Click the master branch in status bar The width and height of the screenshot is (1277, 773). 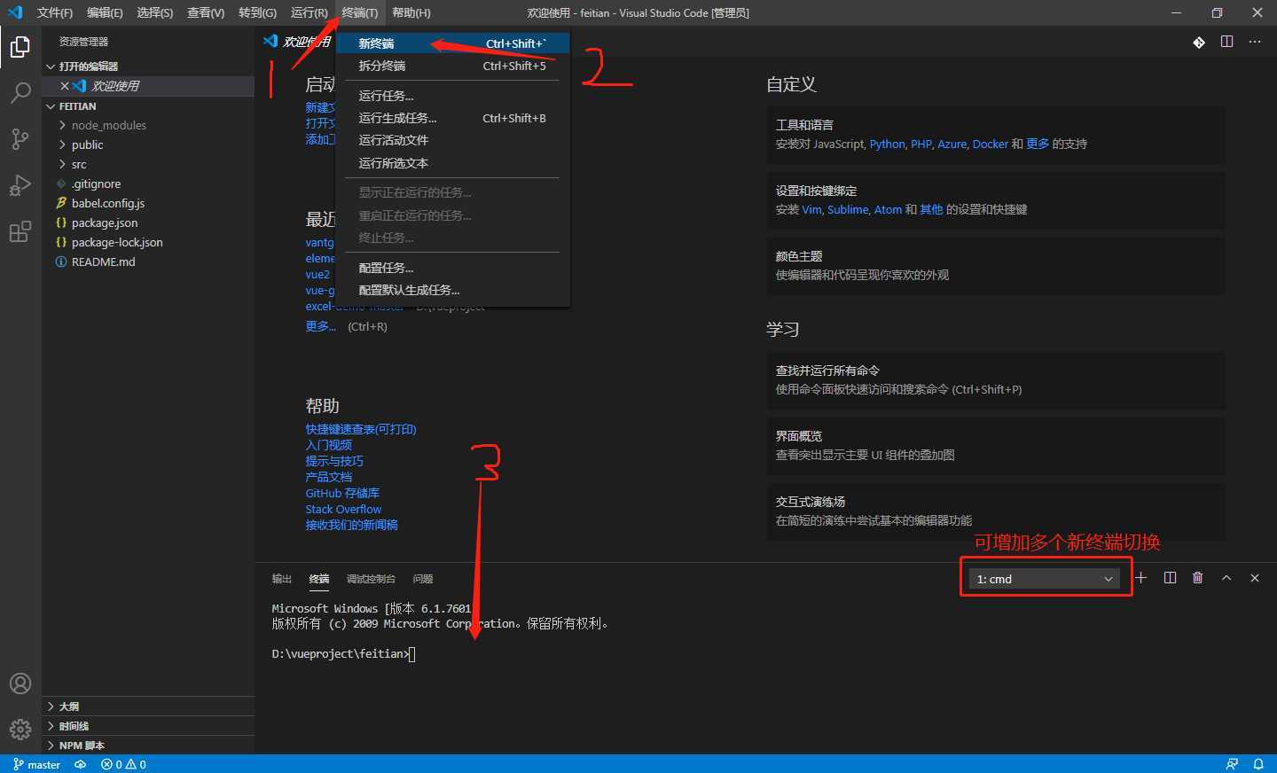click(36, 764)
